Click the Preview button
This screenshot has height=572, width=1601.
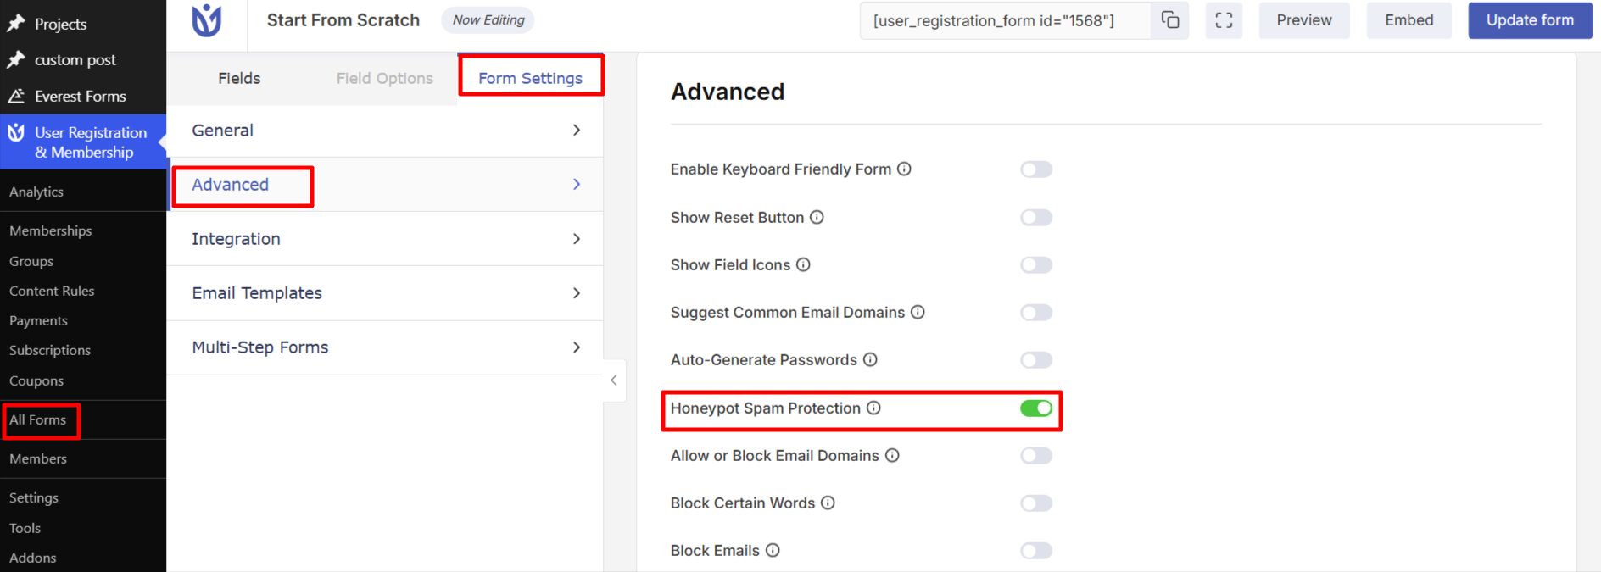[1304, 20]
